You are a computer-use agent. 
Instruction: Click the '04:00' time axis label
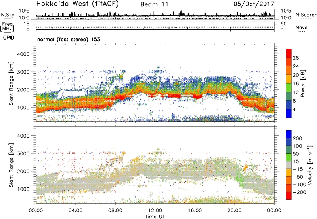75,211
